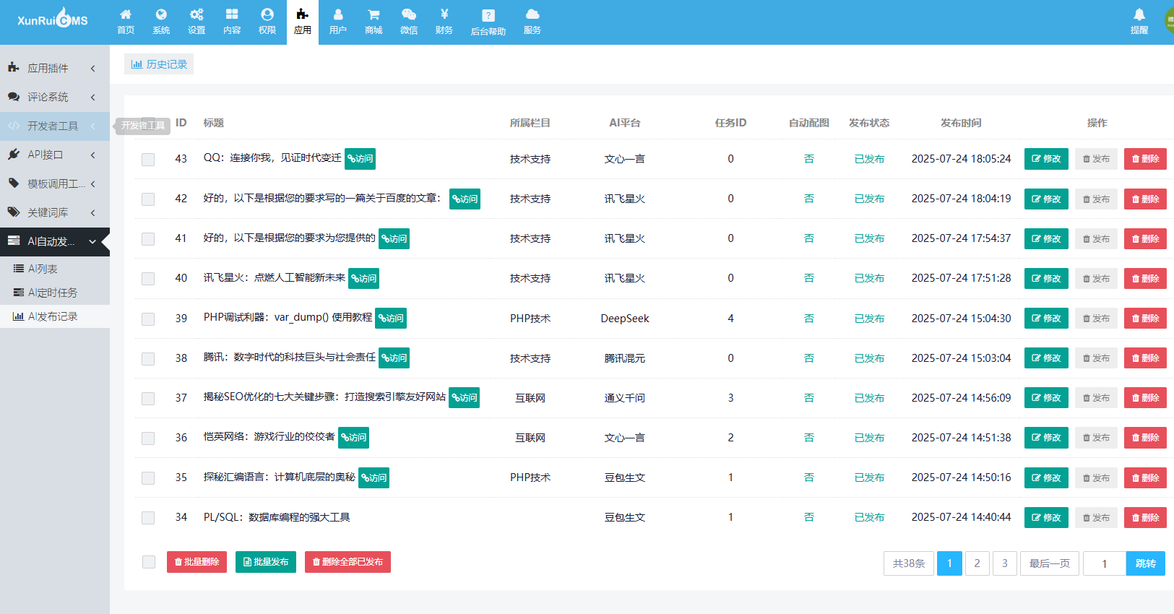Screen dimensions: 1174x614
Task: Check the checkbox for row ID 38
Action: tap(148, 359)
